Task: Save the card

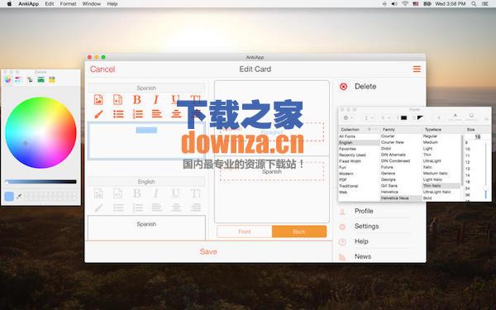Action: (x=208, y=251)
